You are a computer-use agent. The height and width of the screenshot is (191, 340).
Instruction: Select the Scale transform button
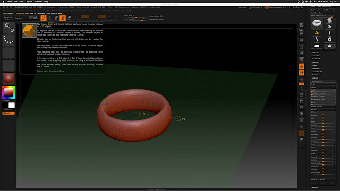tap(63, 18)
